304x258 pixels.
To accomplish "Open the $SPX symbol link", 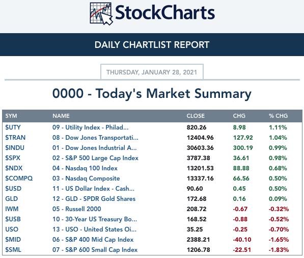I will pos(13,158).
